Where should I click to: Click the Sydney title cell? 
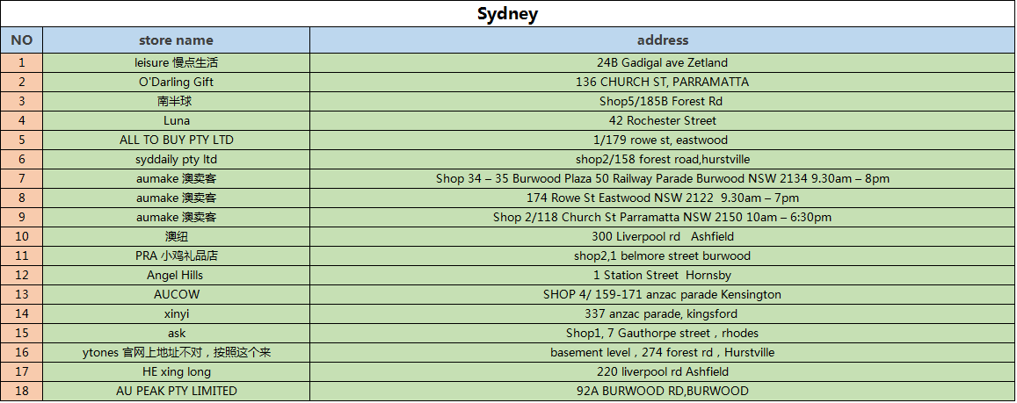[x=508, y=13]
